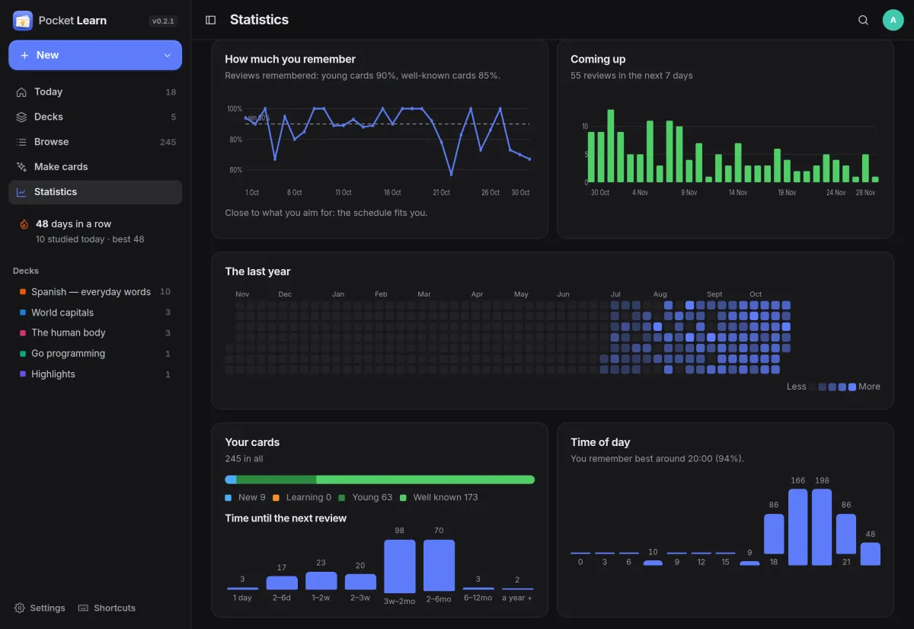Click the New button label
This screenshot has height=629, width=914.
click(x=47, y=55)
